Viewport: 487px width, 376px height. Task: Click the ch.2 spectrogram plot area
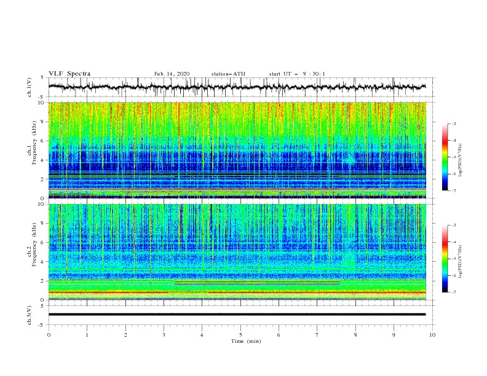(237, 252)
